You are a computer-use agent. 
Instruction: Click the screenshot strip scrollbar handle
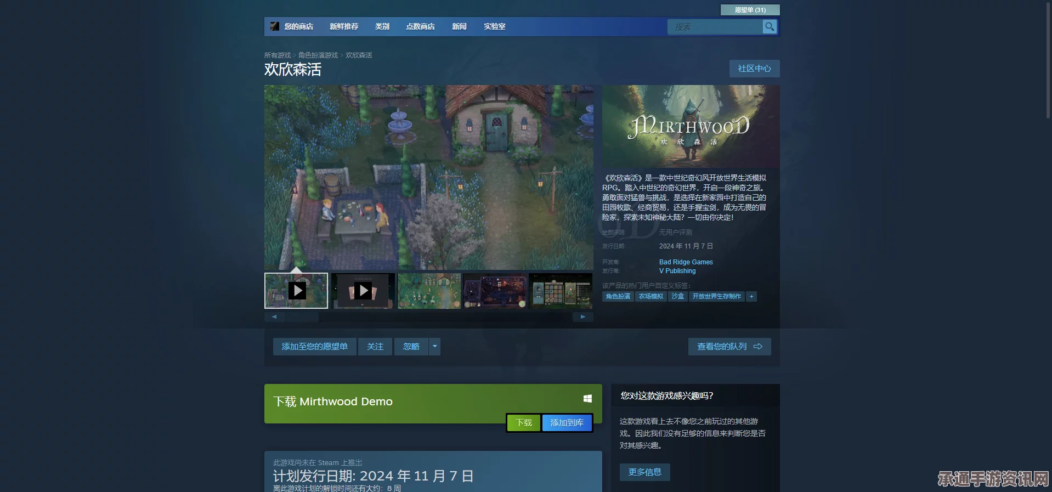tap(302, 317)
